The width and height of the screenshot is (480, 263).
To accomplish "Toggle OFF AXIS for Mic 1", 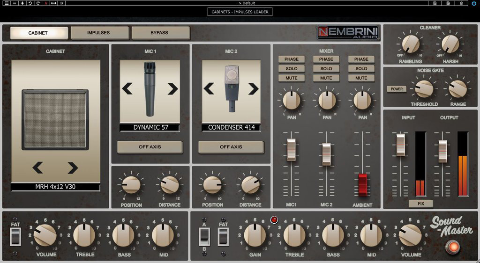I will coord(150,147).
